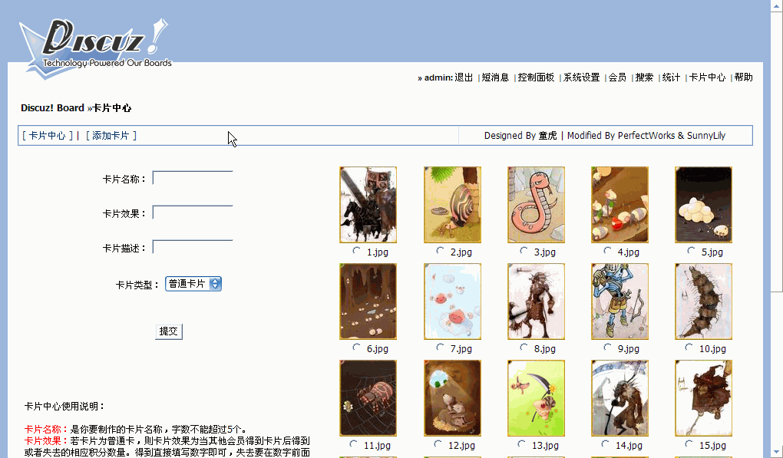Pick the radio button beside 8.jpg
Viewport: 783px width, 458px height.
[524, 348]
